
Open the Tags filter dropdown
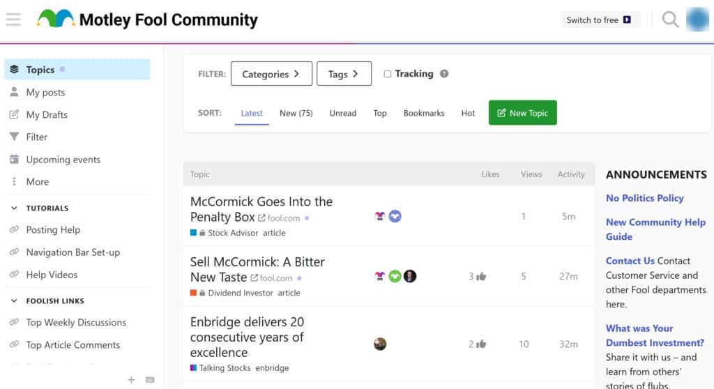pos(344,74)
